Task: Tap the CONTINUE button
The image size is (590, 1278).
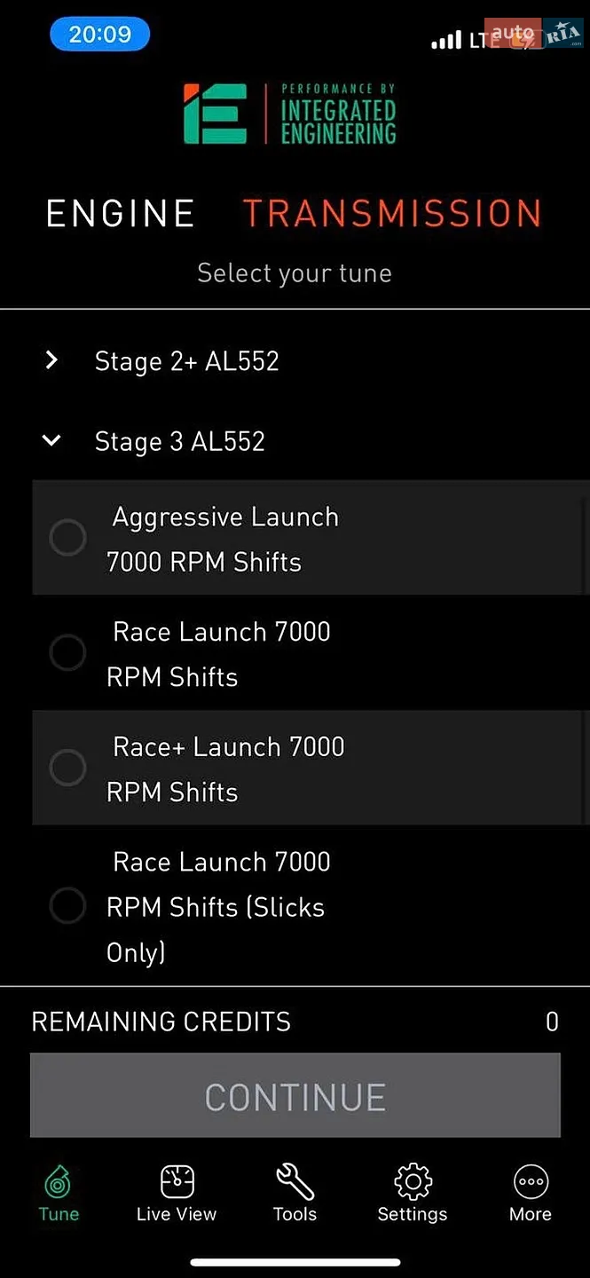Action: click(x=295, y=1095)
